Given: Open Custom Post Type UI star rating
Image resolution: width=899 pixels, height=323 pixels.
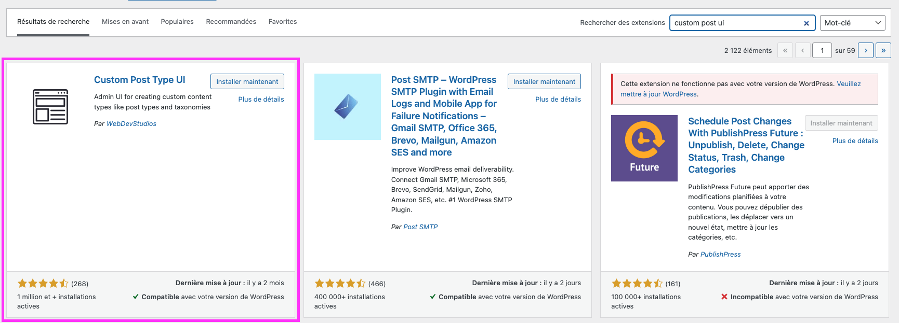Looking at the screenshot, I should point(43,284).
